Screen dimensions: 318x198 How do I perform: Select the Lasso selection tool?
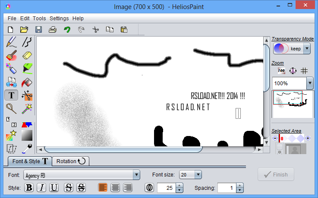coord(11,108)
